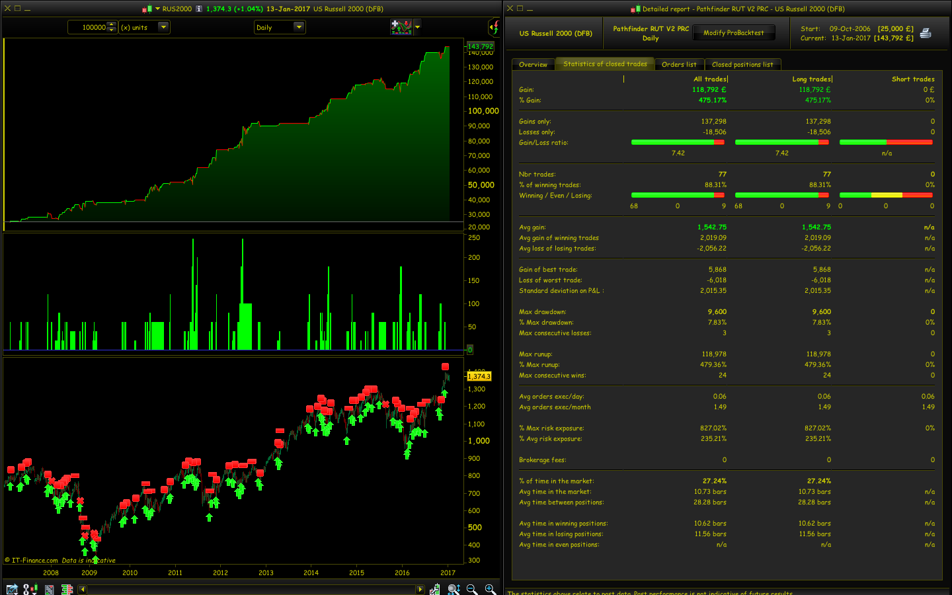952x595 pixels.
Task: Click the US Russell 2000 (DFB) report header
Action: (x=555, y=33)
